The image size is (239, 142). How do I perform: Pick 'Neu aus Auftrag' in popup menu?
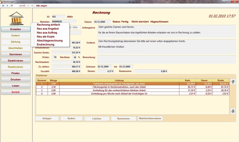tap(47, 33)
